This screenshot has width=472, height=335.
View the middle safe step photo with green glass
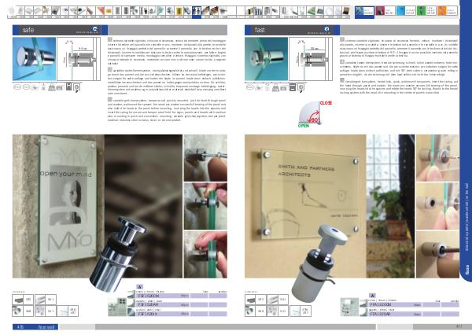tap(205, 206)
